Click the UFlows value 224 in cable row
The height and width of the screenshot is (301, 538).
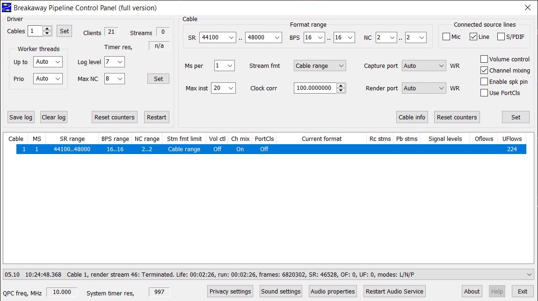coord(512,149)
